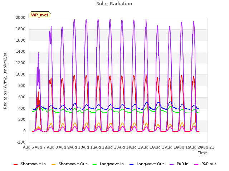Toggle the Shortwave Out legend entry
The image size is (229, 171).
click(69, 164)
